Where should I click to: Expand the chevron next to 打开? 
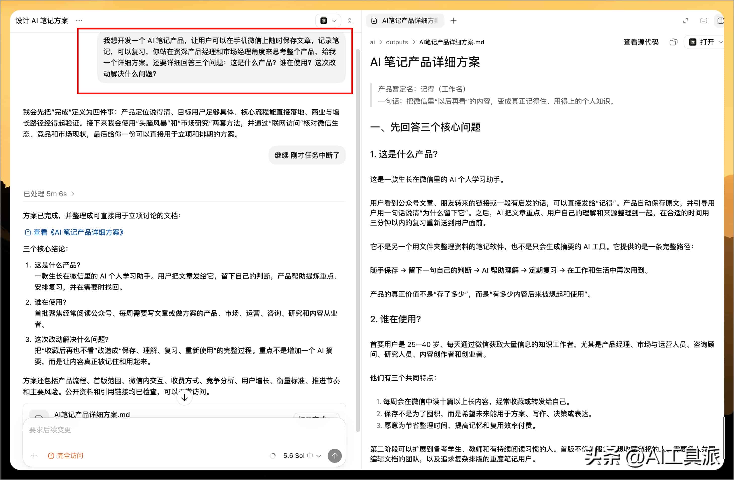(x=720, y=42)
